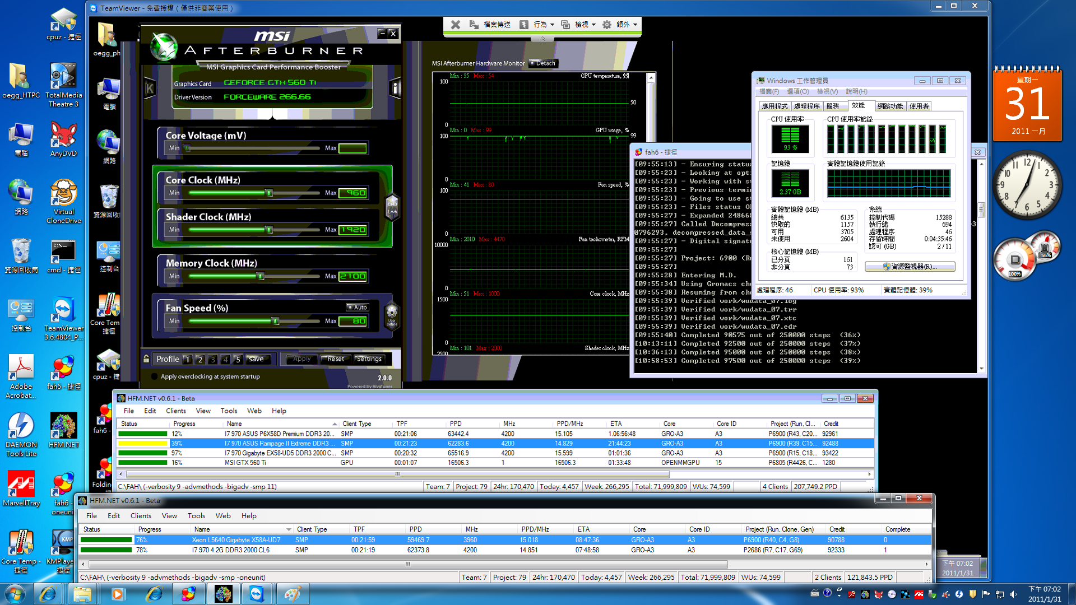Open Windows Media Player taskbar icon
This screenshot has width=1076, height=605.
coord(117,594)
